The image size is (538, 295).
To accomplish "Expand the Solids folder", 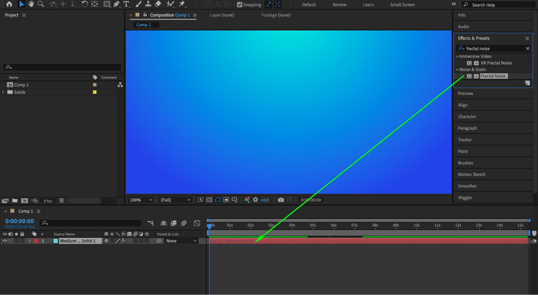I will 3,92.
